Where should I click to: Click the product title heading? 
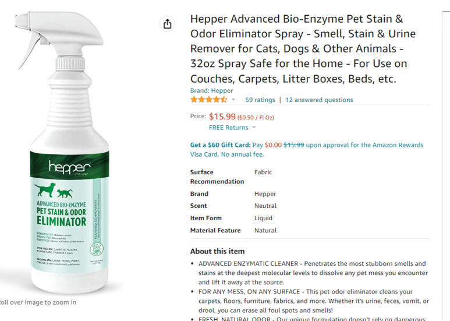(303, 48)
